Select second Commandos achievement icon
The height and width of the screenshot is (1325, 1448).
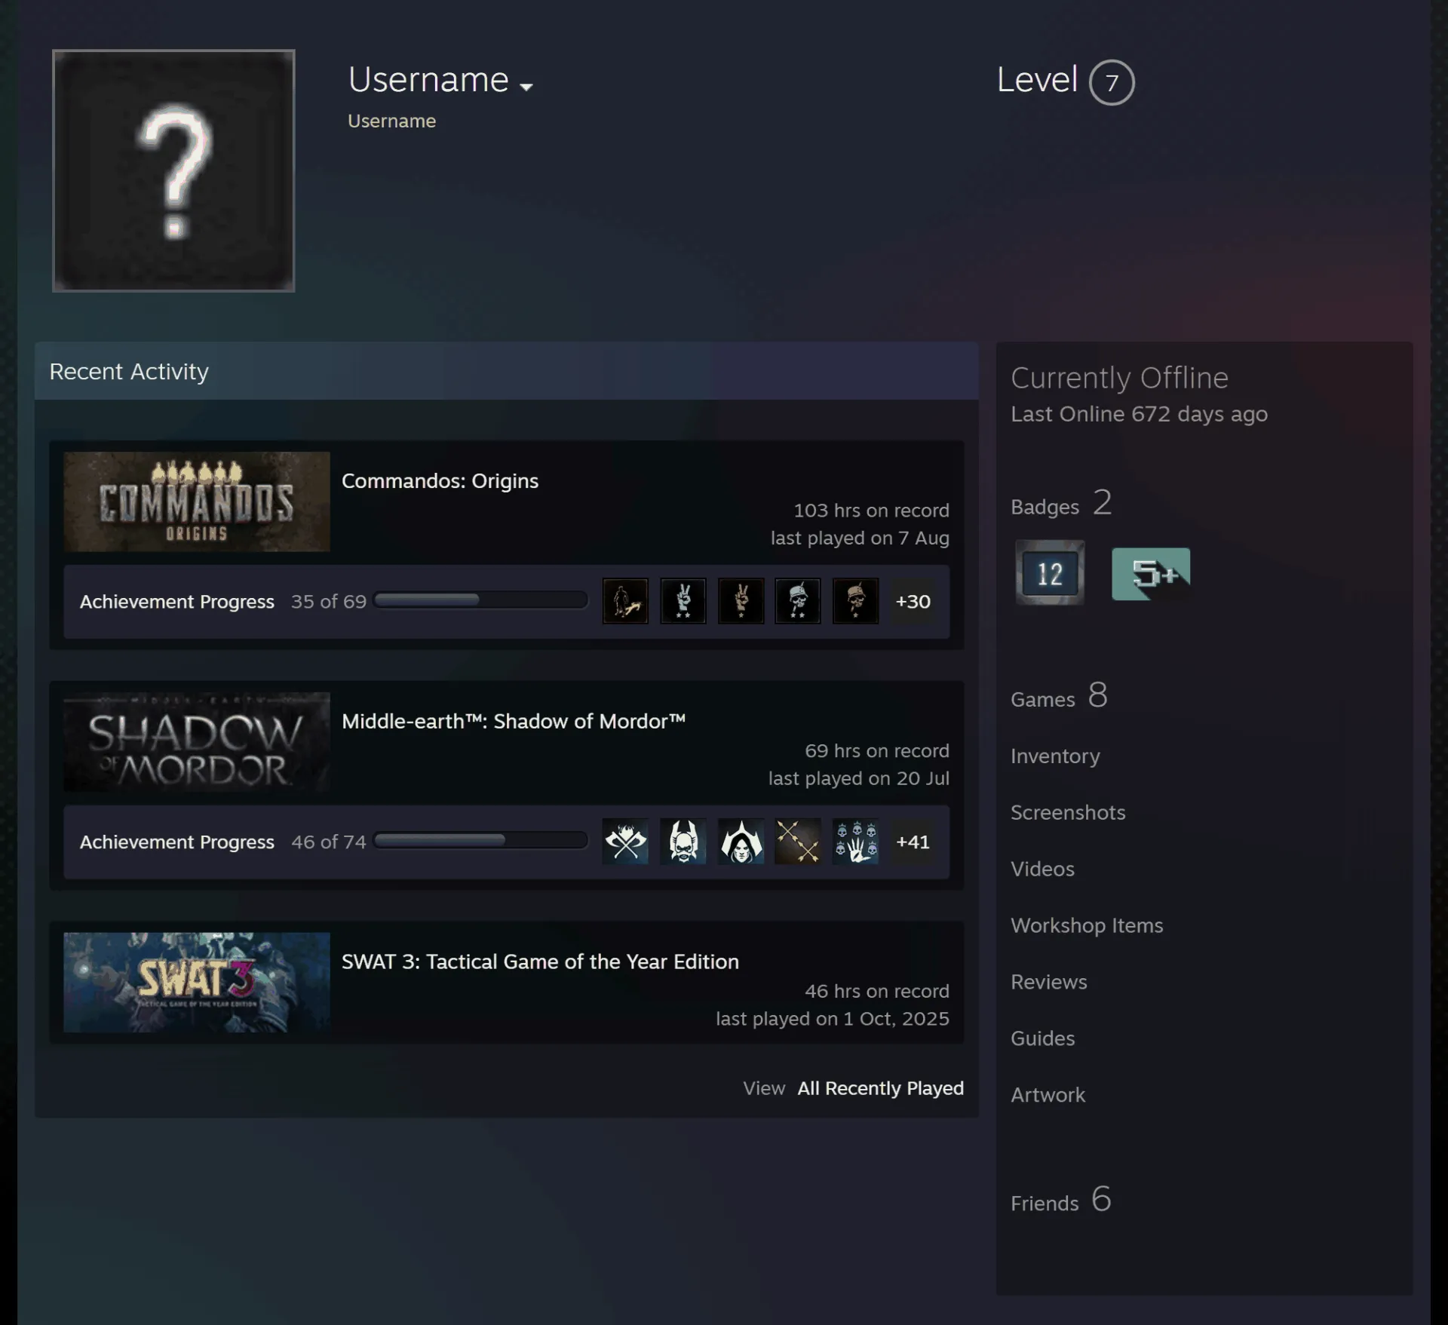click(683, 601)
